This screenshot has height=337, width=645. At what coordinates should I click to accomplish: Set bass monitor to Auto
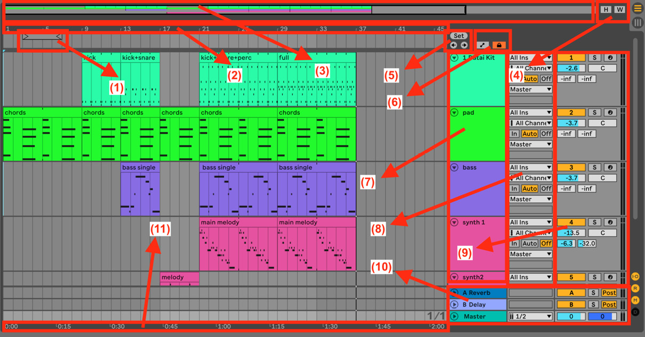click(x=530, y=188)
